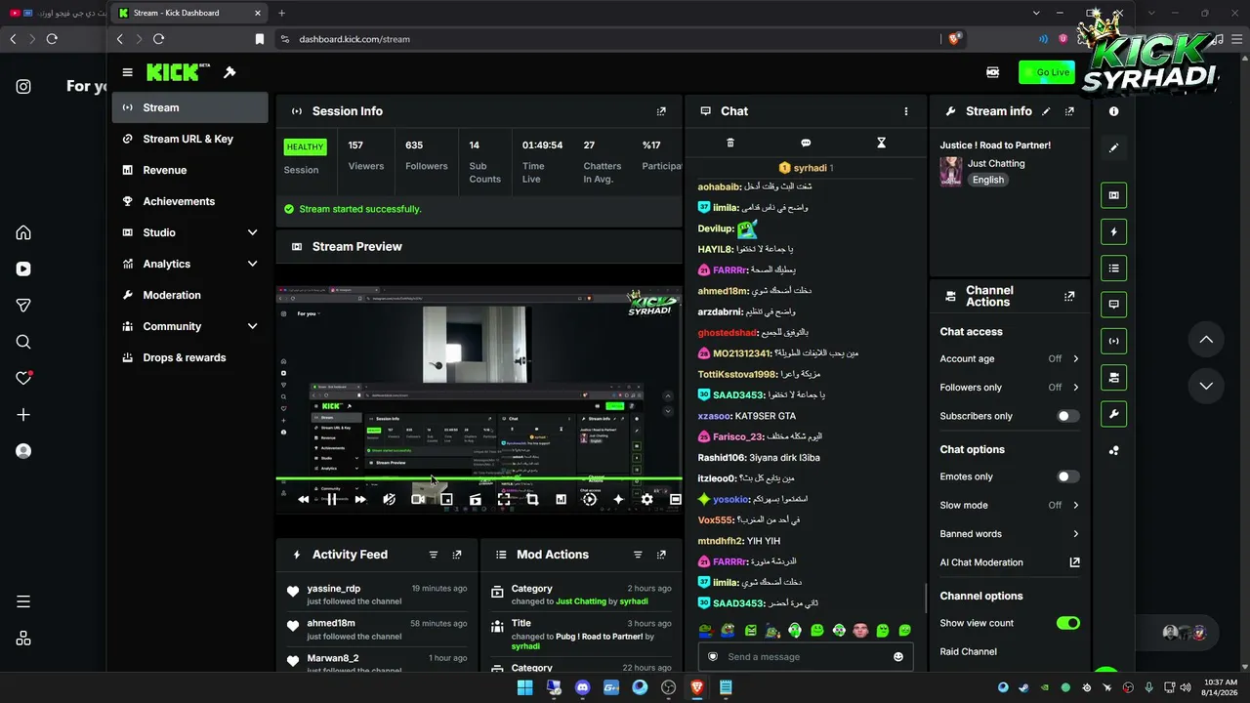Open the emoji picker in chat input

[x=898, y=657]
